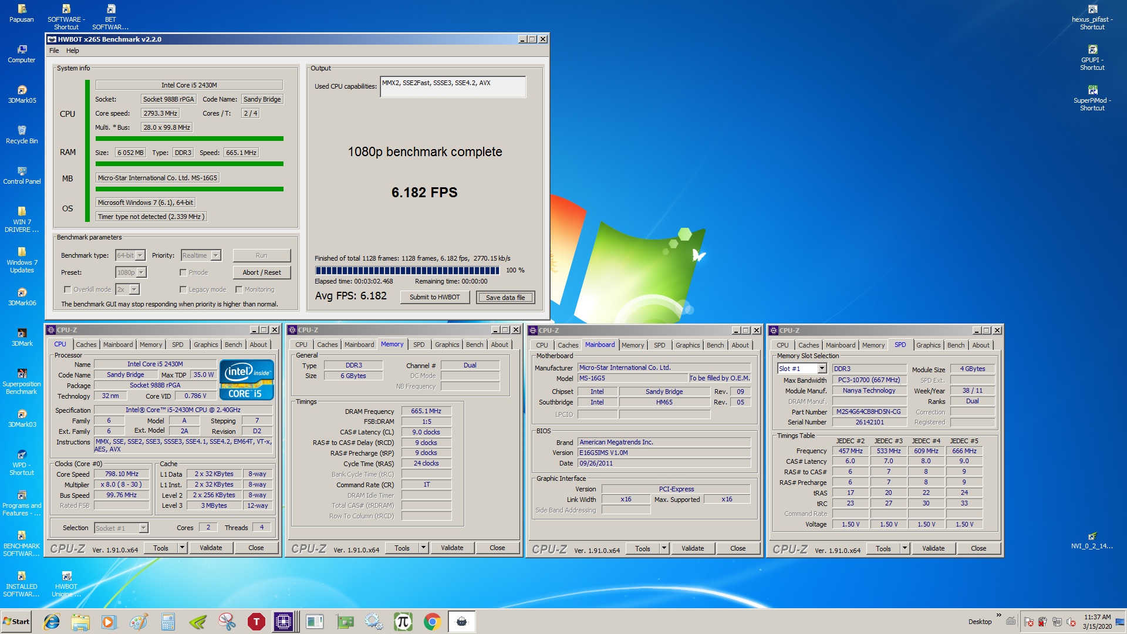The image size is (1127, 634).
Task: Click the green RAM rating bar
Action: (x=190, y=164)
